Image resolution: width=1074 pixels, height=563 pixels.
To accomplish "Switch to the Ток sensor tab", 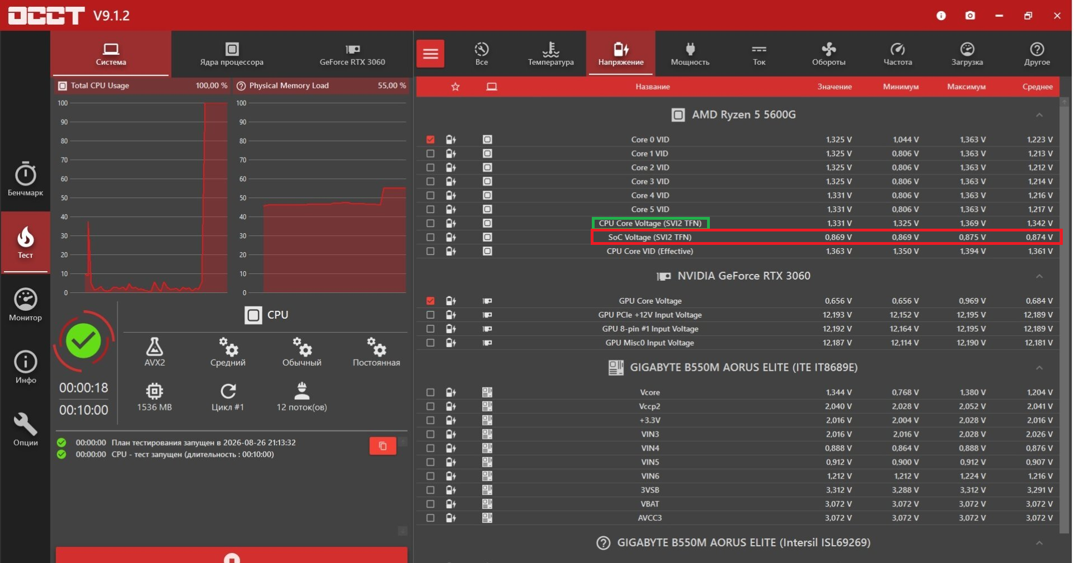I will [759, 54].
